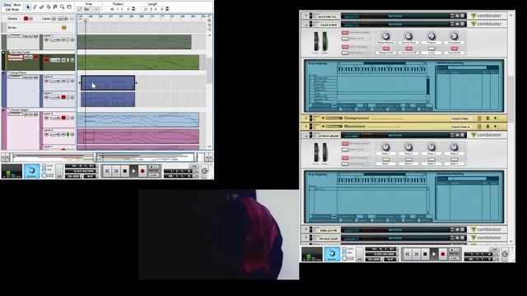The height and width of the screenshot is (296, 527).
Task: Click Rotary 2 knob on Church Organ combinator
Action: pos(408,147)
